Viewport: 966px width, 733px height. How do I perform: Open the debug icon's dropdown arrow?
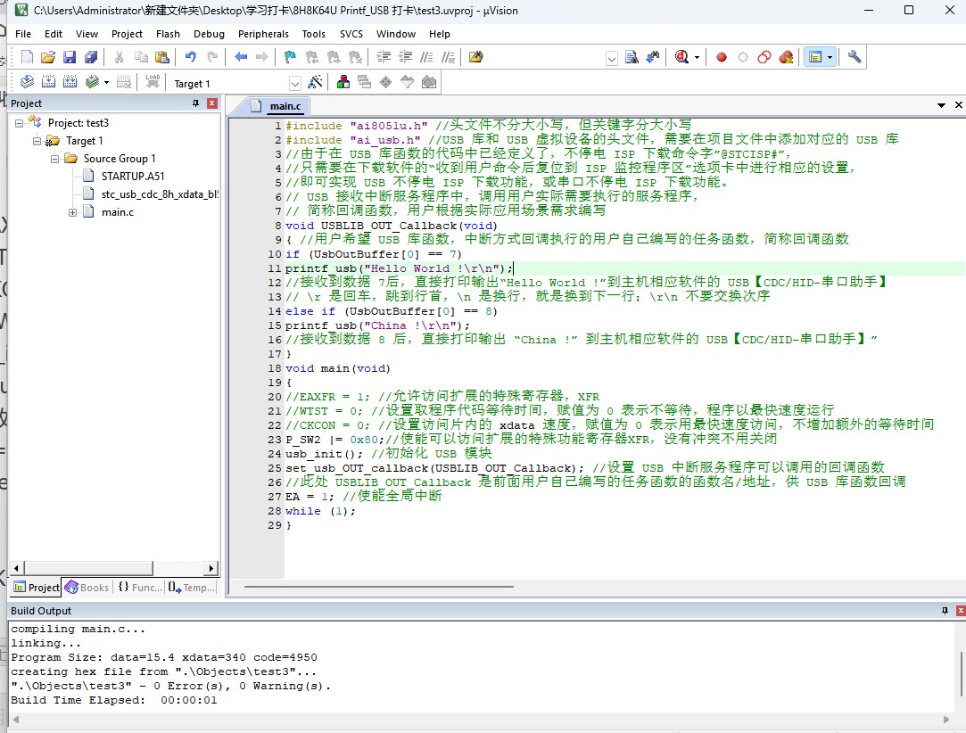[x=697, y=57]
